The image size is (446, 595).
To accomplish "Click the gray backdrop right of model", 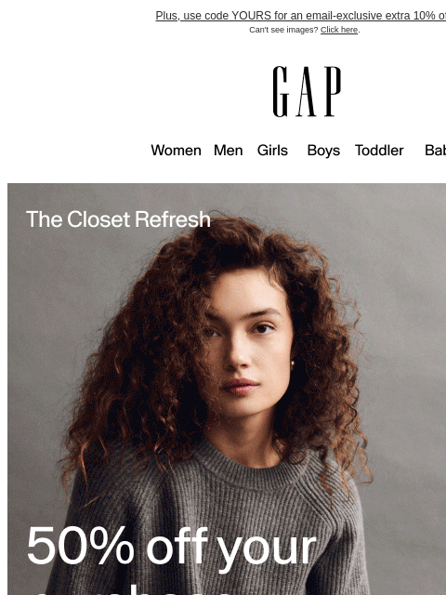I will (x=408, y=341).
